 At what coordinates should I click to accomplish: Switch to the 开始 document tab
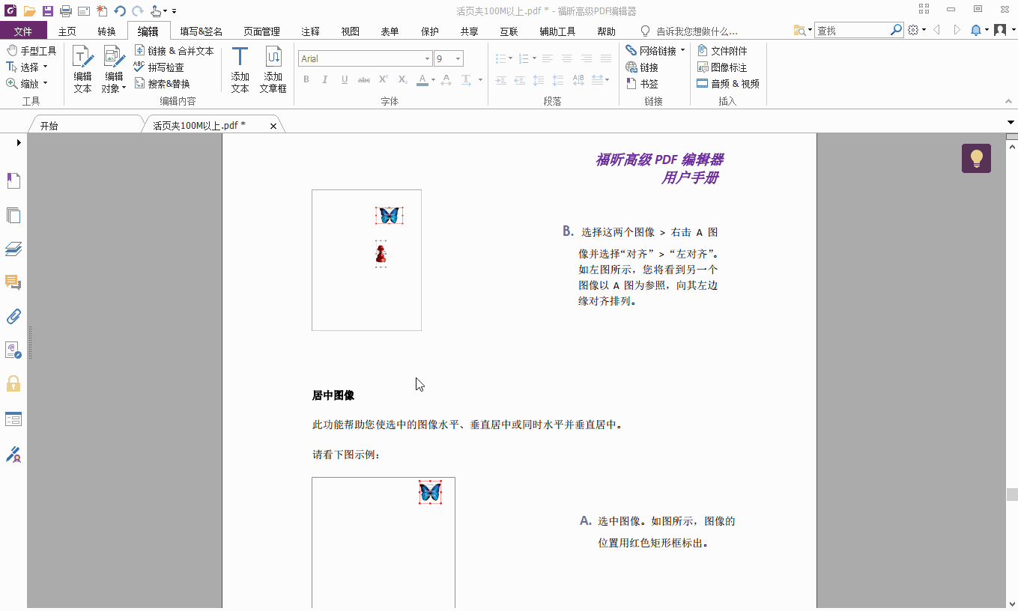click(x=47, y=124)
